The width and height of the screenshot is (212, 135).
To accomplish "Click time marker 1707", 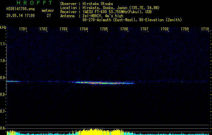I will (144, 29).
